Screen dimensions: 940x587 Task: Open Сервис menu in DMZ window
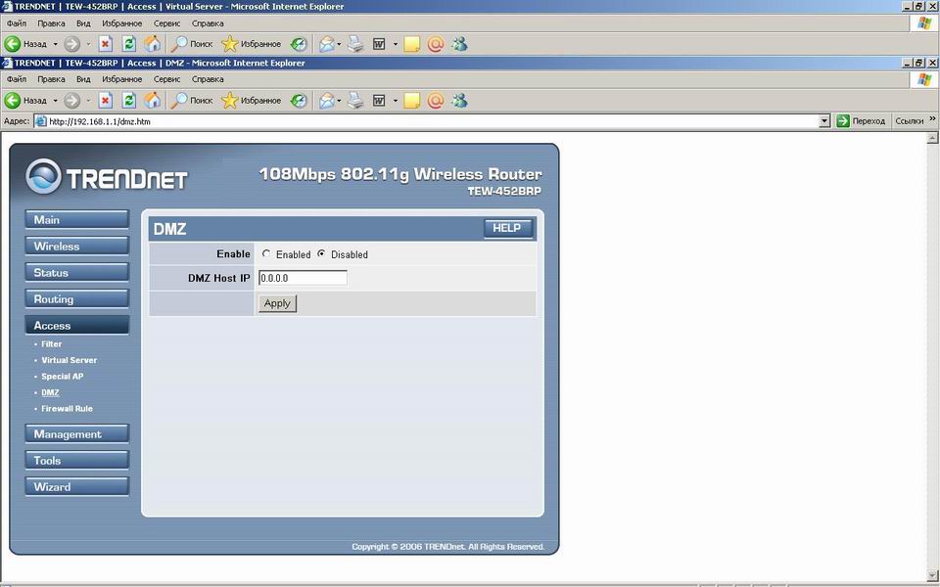(166, 79)
